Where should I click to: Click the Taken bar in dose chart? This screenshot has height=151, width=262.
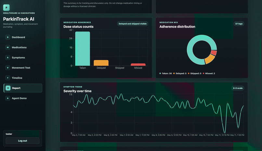coord(83,49)
